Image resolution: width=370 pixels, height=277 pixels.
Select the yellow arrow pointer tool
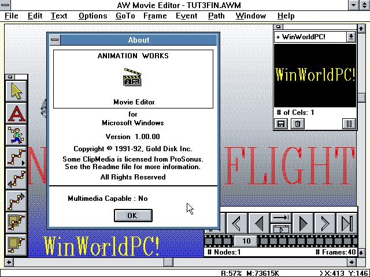click(16, 91)
